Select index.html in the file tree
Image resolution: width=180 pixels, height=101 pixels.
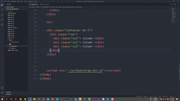(16, 46)
